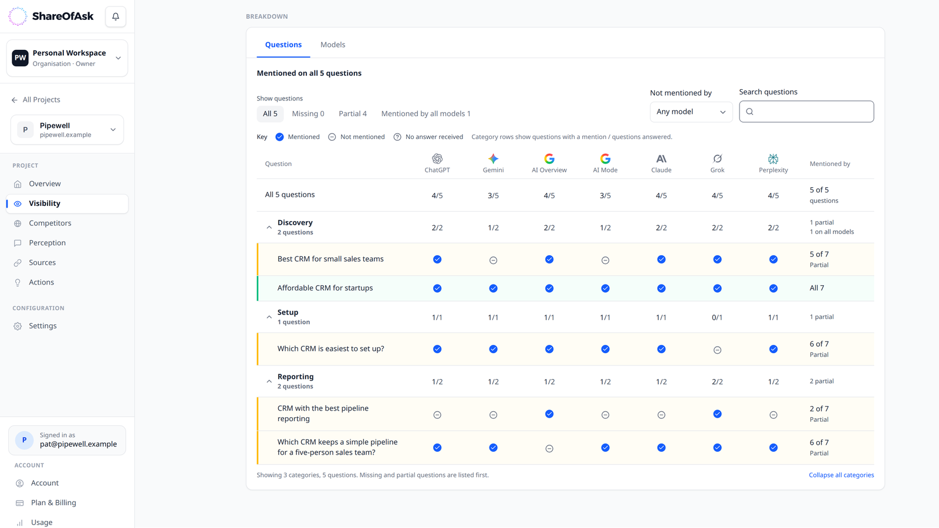
Task: Go to the Perception page
Action: click(67, 243)
